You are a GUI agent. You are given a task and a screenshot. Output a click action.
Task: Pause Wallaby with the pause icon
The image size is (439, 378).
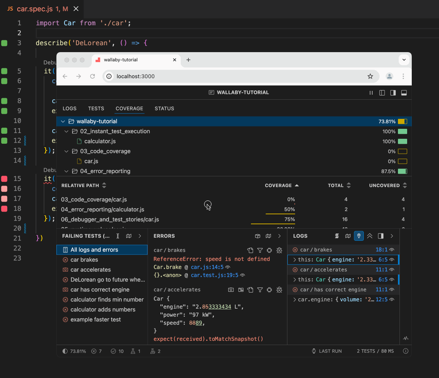click(x=371, y=93)
